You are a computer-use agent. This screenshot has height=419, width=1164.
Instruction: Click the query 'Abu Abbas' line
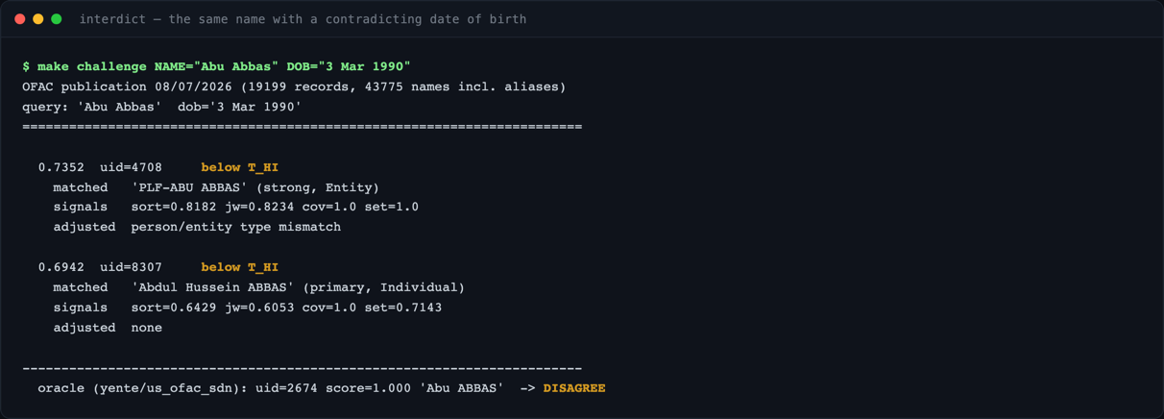pyautogui.click(x=161, y=107)
